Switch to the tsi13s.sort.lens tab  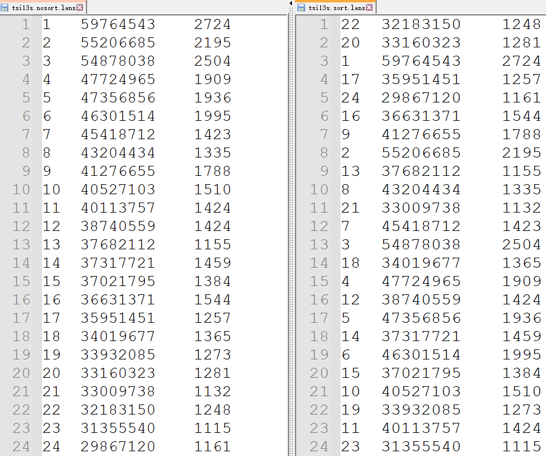tap(336, 7)
